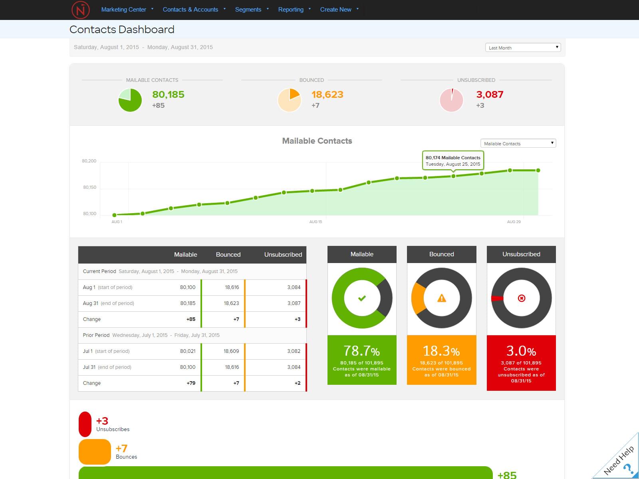Open the Mailable Contacts chart view dropdown

pyautogui.click(x=517, y=143)
